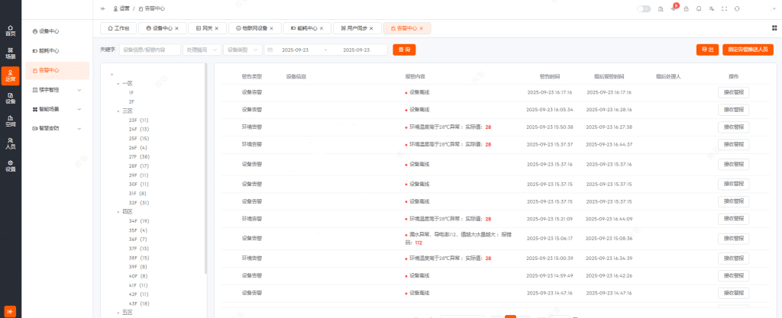Switch to the 工作台 tab
Viewport: 782px width, 318px height.
pos(118,28)
